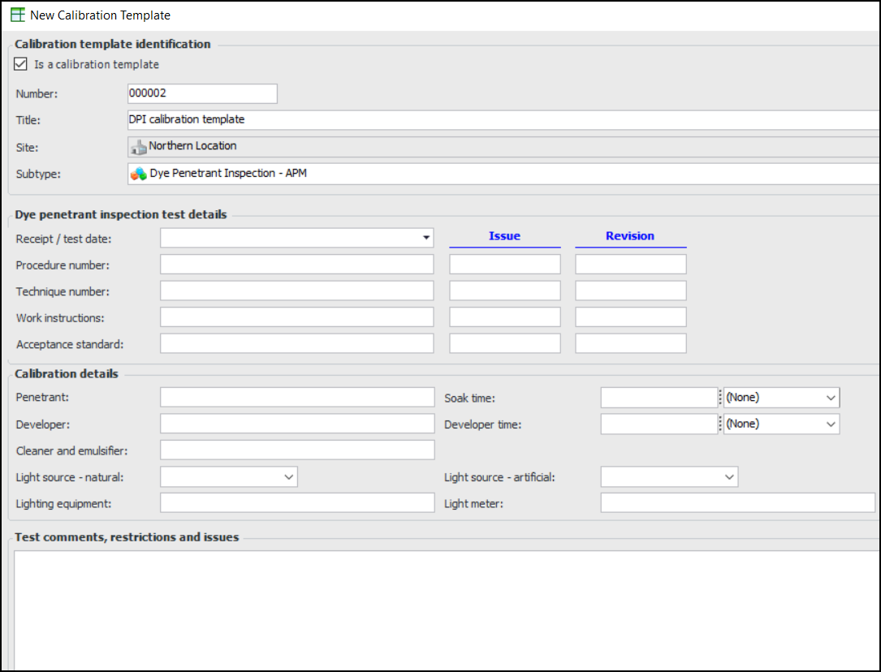This screenshot has width=881, height=672.
Task: Click the Light meter input field
Action: point(737,503)
